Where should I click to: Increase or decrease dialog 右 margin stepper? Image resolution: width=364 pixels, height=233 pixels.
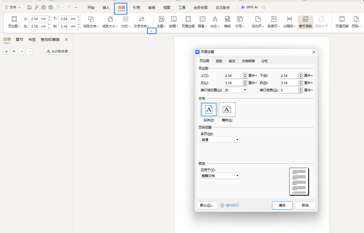click(x=301, y=83)
